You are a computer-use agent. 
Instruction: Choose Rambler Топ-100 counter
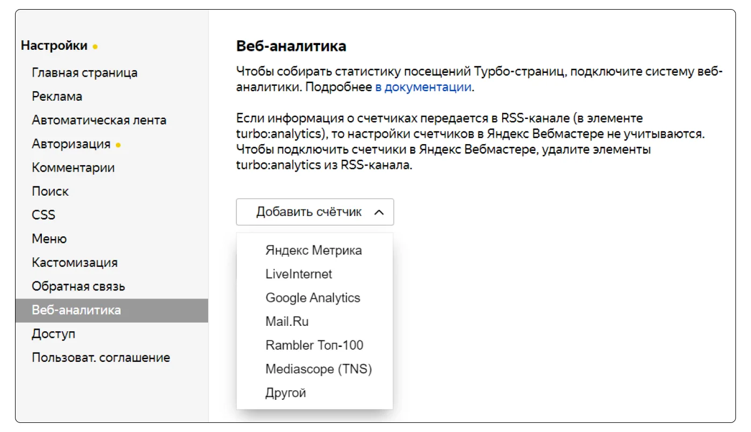(x=314, y=345)
